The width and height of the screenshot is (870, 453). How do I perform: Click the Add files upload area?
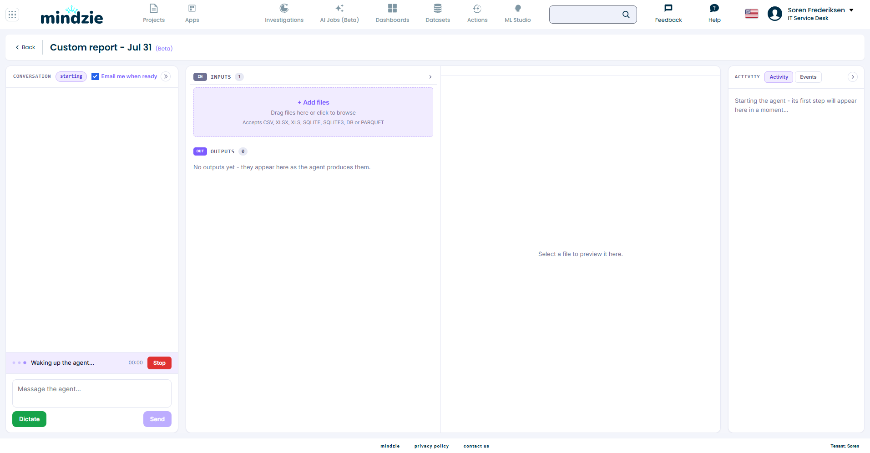[x=313, y=112]
